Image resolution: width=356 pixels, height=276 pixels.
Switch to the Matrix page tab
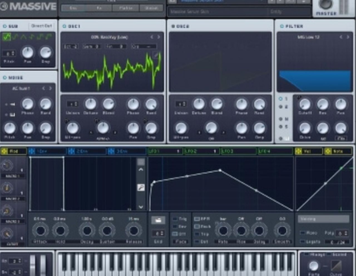(x=125, y=8)
